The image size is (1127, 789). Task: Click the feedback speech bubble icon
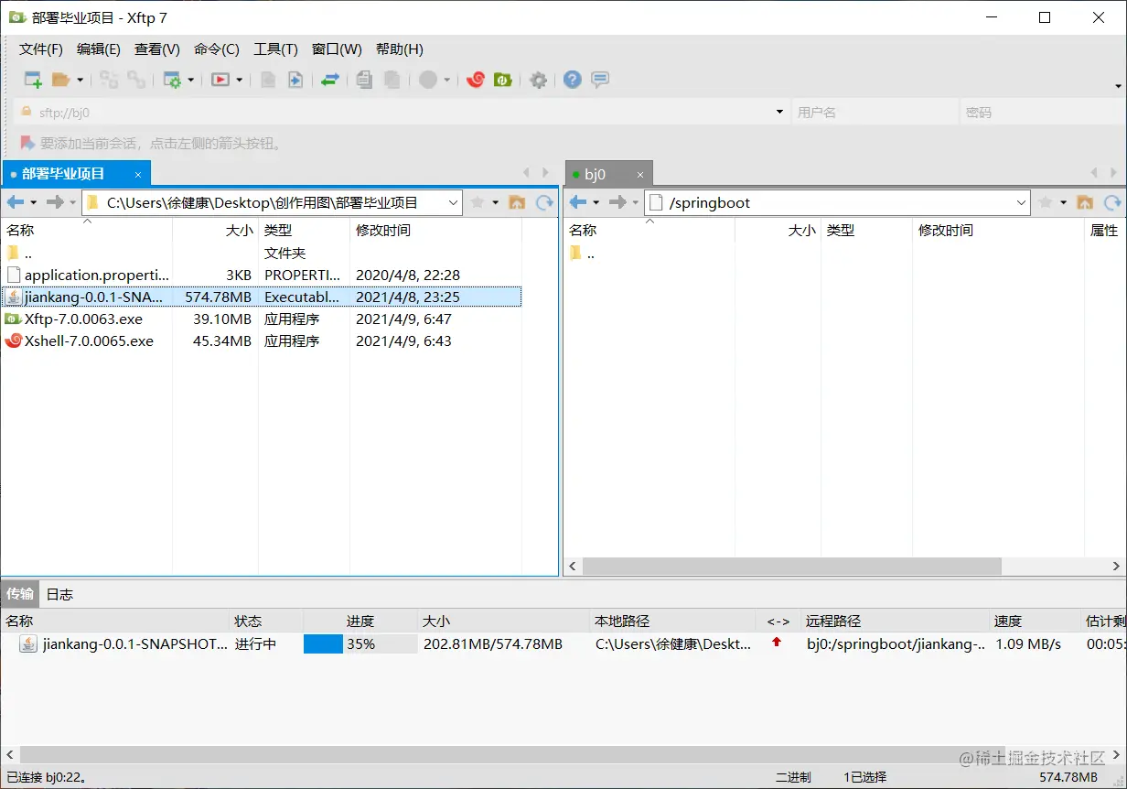pyautogui.click(x=600, y=80)
